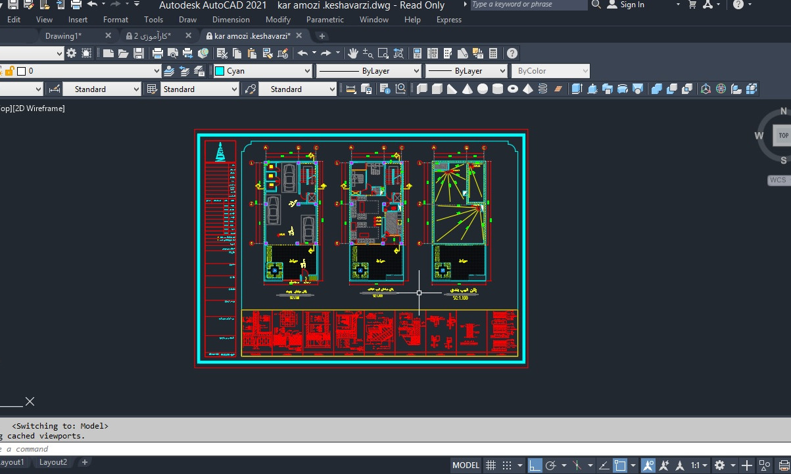
Task: Open the first ByLayer linetype dropdown
Action: point(369,71)
